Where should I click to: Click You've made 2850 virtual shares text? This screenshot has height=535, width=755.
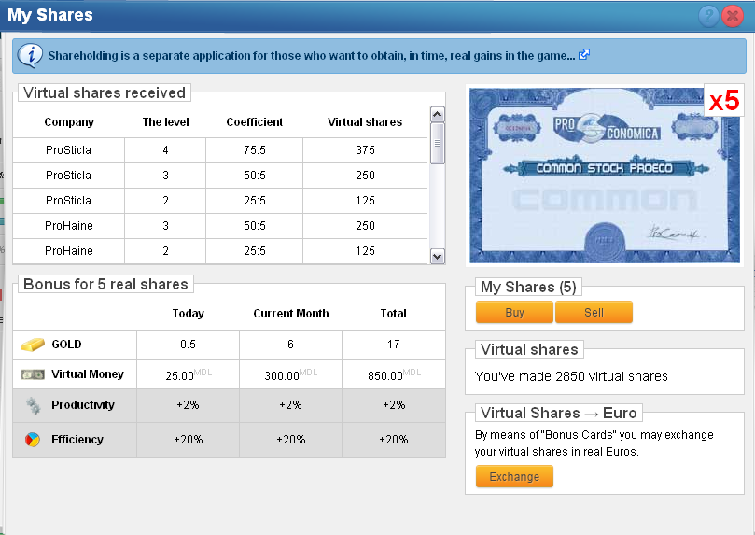point(571,376)
